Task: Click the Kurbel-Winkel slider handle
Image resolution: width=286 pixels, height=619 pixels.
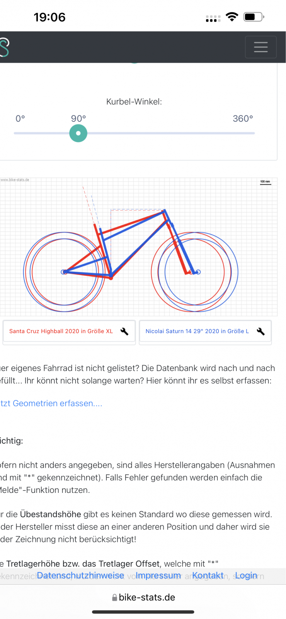Action: 78,133
